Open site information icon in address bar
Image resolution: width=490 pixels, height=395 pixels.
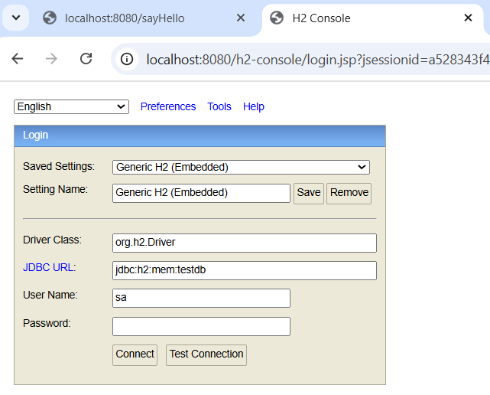[127, 59]
